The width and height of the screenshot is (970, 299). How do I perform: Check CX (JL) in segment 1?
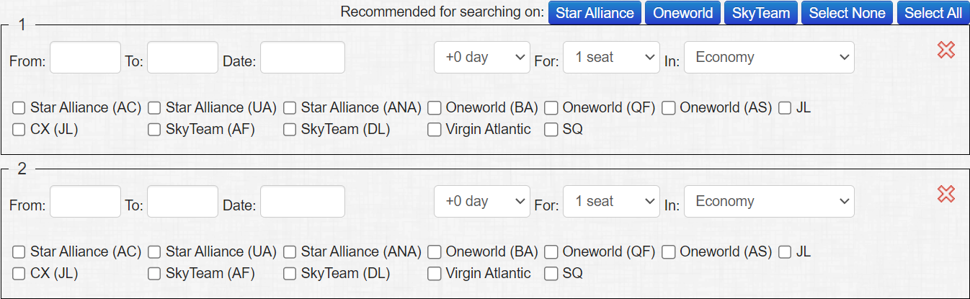(x=19, y=130)
